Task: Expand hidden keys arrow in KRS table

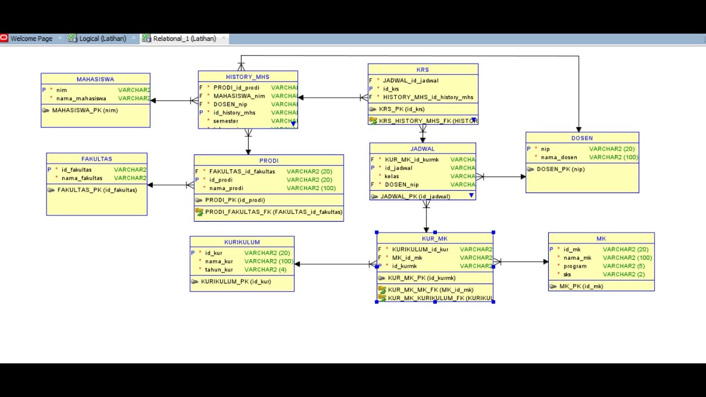Action: click(473, 120)
